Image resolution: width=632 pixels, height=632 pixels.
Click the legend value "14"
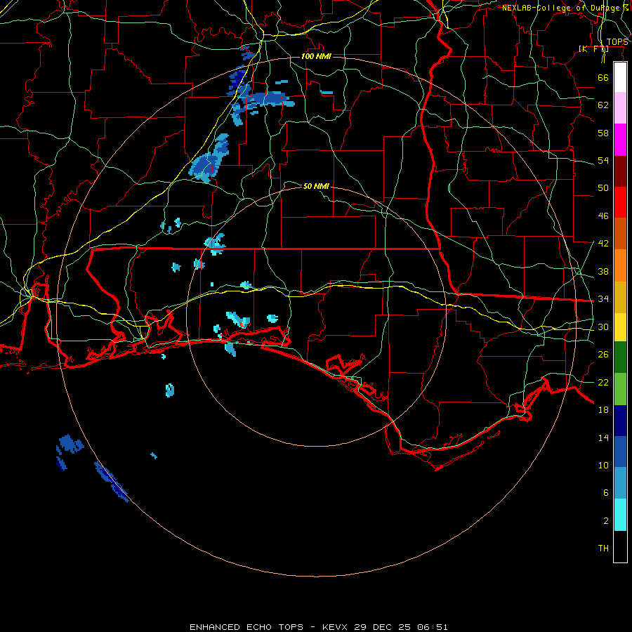tap(603, 437)
